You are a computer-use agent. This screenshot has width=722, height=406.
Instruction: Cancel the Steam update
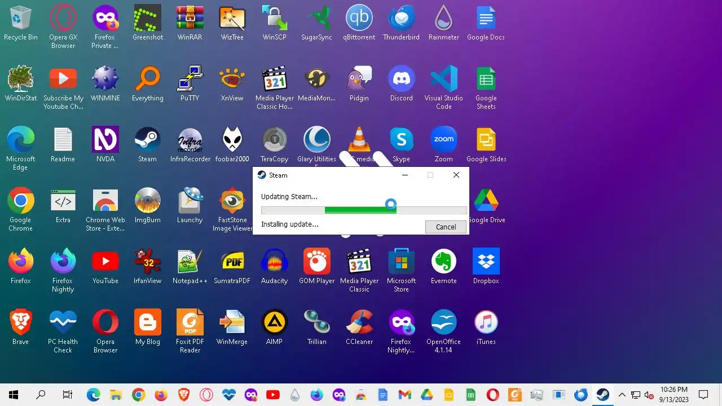[446, 227]
